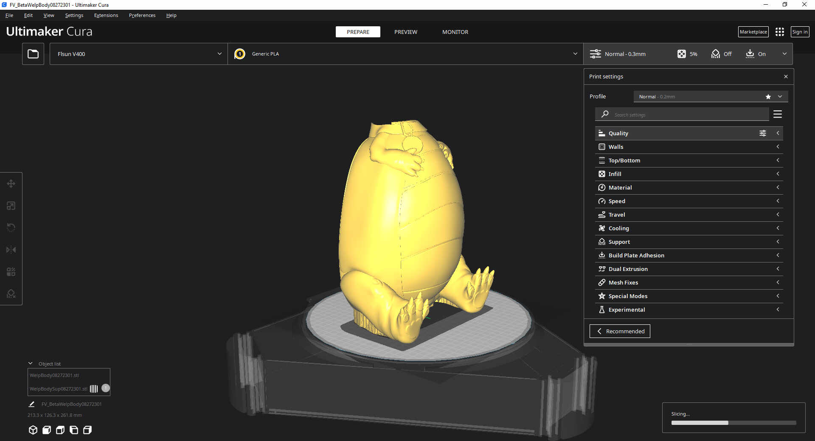Expand the Cooling settings category
The image size is (815, 441).
(689, 228)
